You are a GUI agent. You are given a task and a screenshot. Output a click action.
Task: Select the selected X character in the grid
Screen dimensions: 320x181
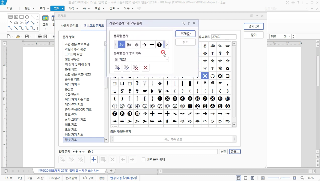(x=205, y=76)
